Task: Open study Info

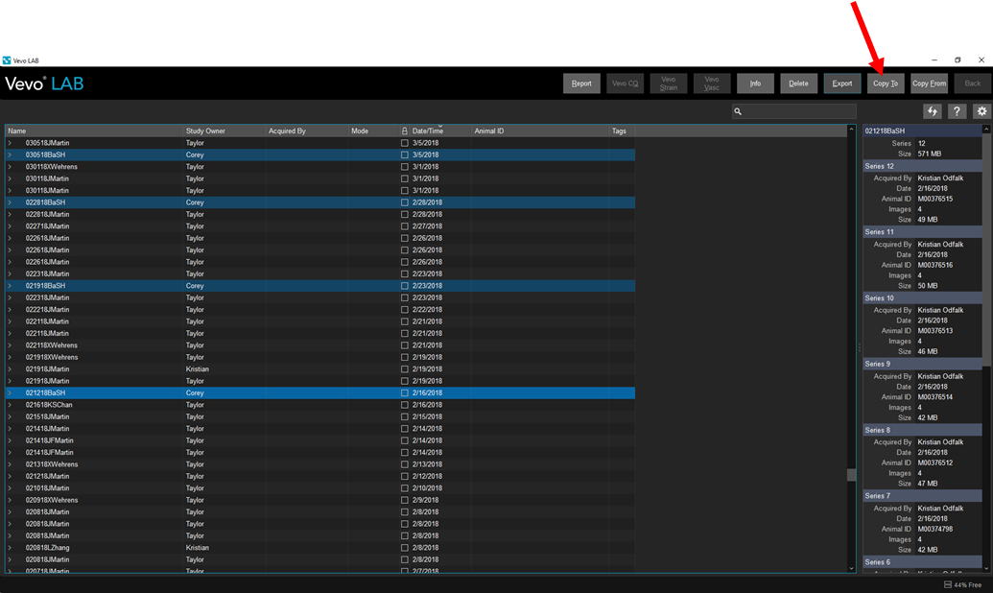Action: (x=755, y=83)
